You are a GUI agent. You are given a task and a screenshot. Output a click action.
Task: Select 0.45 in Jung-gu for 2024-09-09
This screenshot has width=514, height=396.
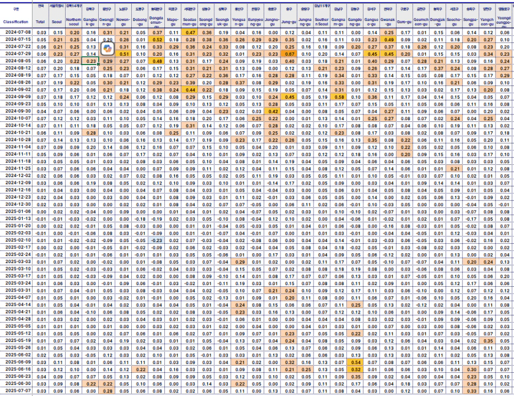click(x=289, y=97)
